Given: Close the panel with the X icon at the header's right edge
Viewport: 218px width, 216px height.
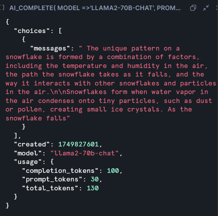Looking at the screenshot, I should pos(217,8).
